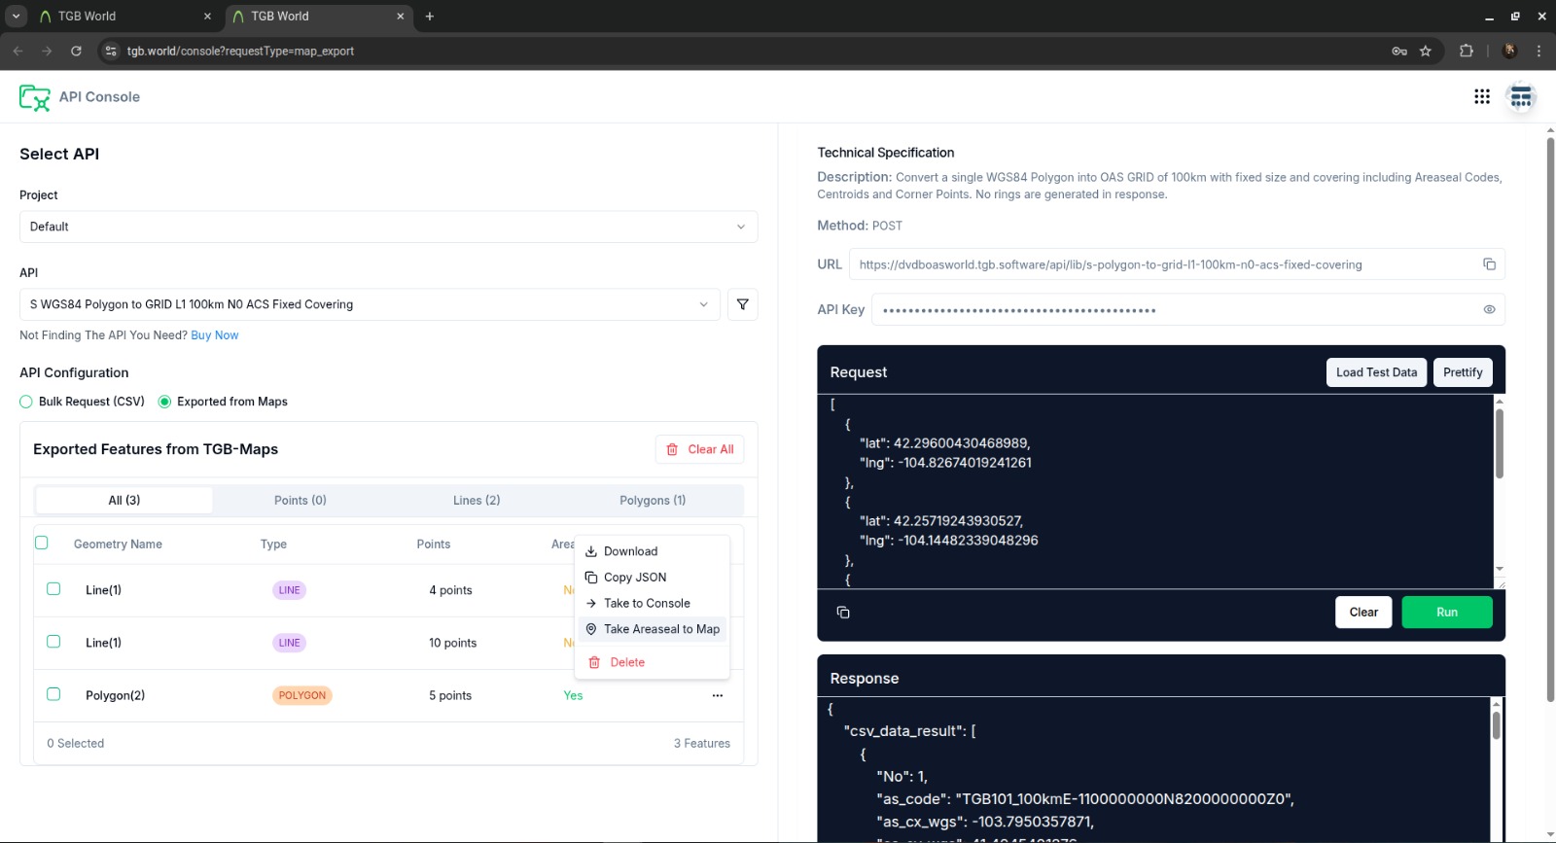
Task: Follow the Buy Now link
Action: tap(214, 335)
